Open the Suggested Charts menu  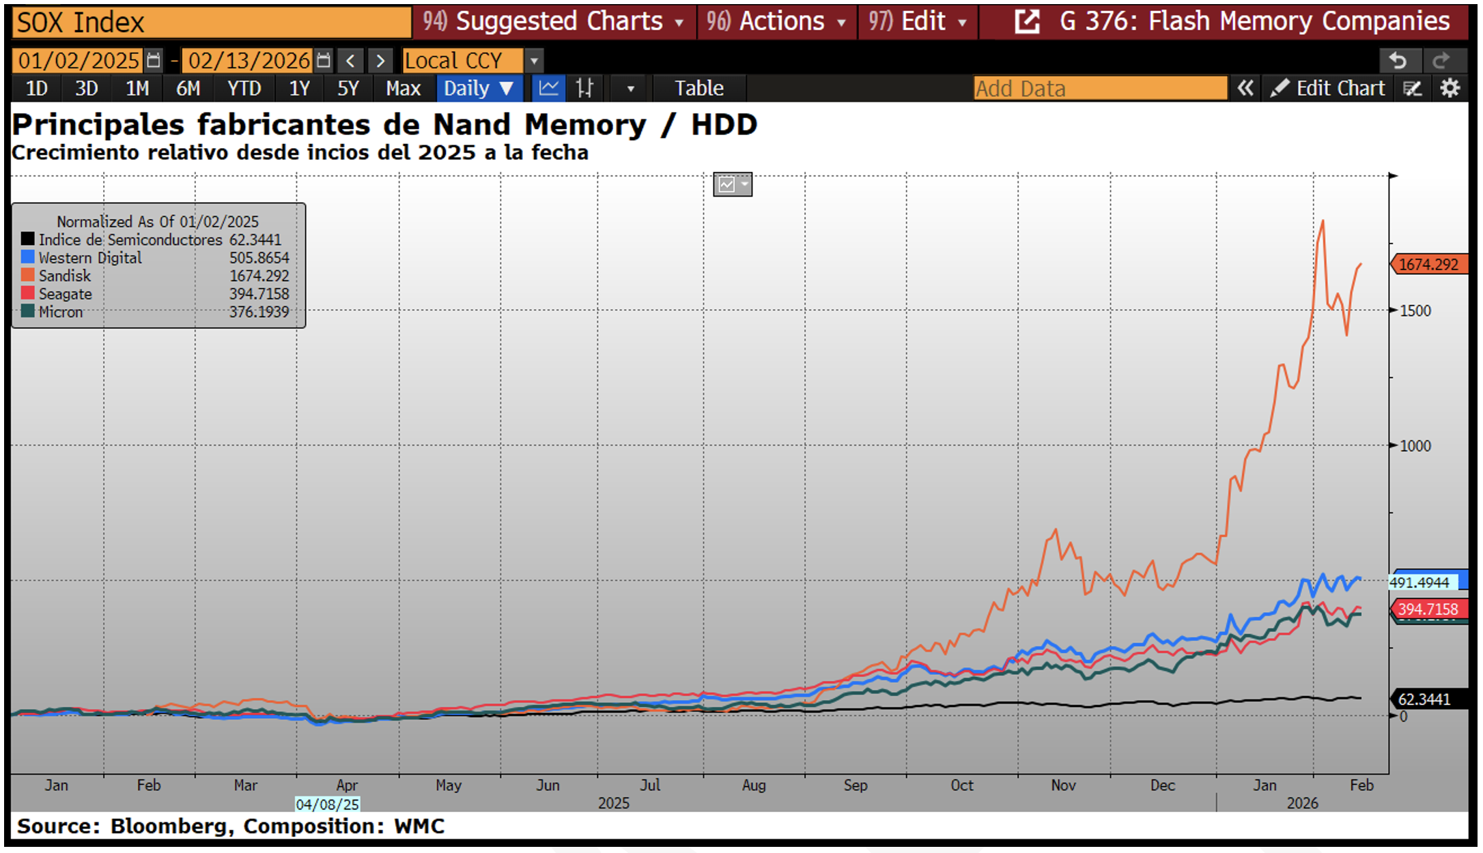coord(553,22)
